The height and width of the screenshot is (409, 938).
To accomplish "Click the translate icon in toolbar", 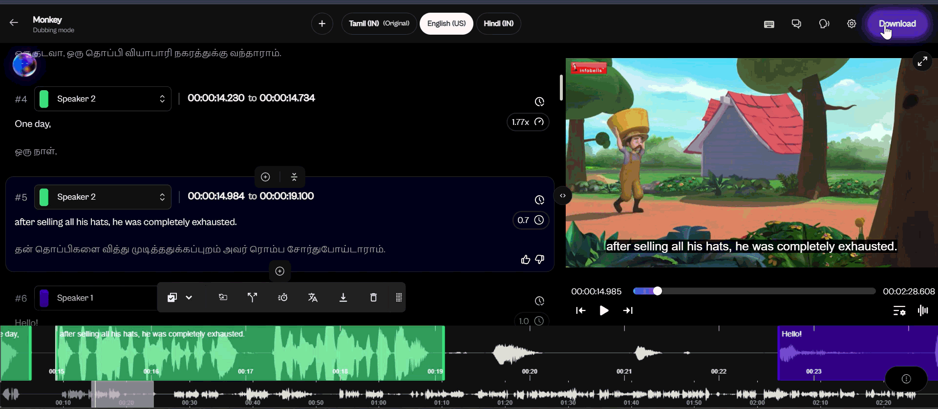I will tap(313, 298).
